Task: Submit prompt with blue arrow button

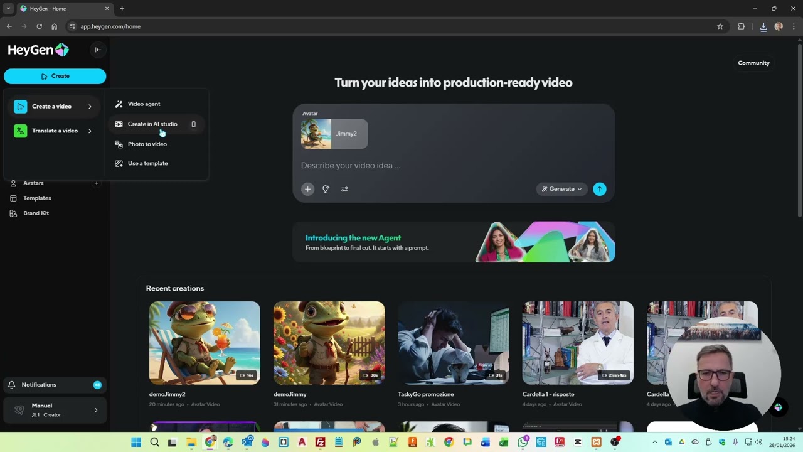Action: click(600, 189)
